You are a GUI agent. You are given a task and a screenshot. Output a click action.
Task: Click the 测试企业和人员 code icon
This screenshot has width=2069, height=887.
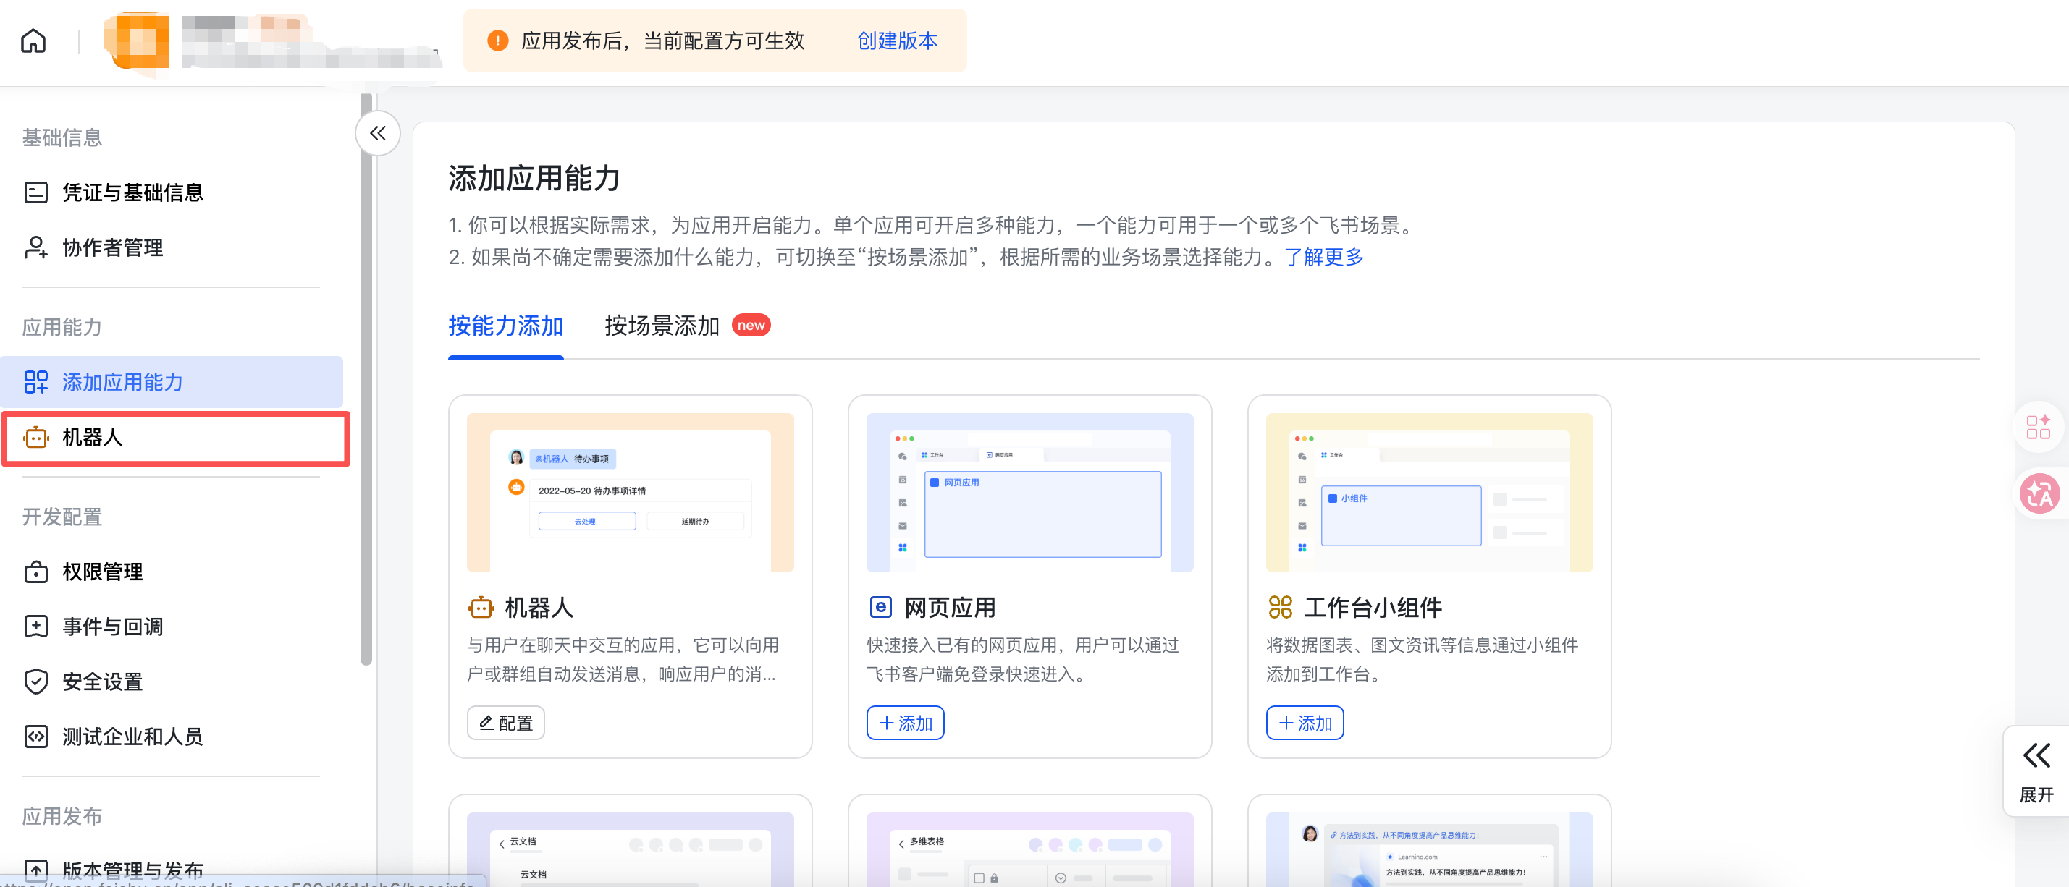click(x=35, y=736)
